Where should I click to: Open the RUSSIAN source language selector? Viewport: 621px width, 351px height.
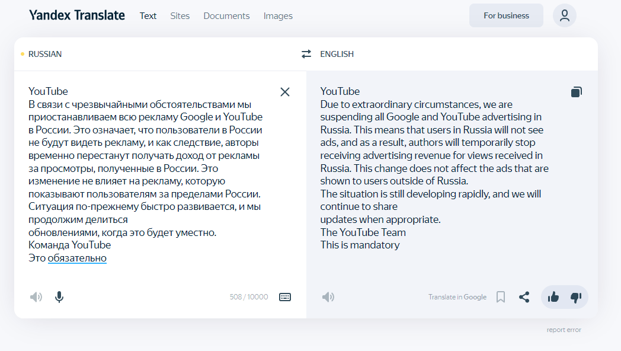pyautogui.click(x=45, y=54)
